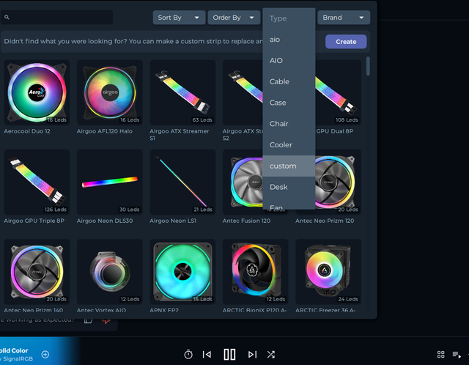
Task: Skip to the previous effect
Action: (x=207, y=355)
